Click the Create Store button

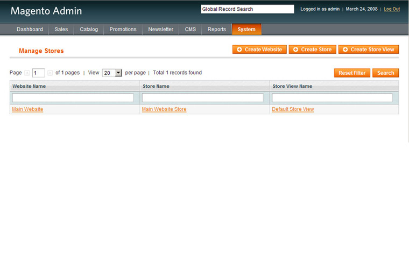coord(313,50)
